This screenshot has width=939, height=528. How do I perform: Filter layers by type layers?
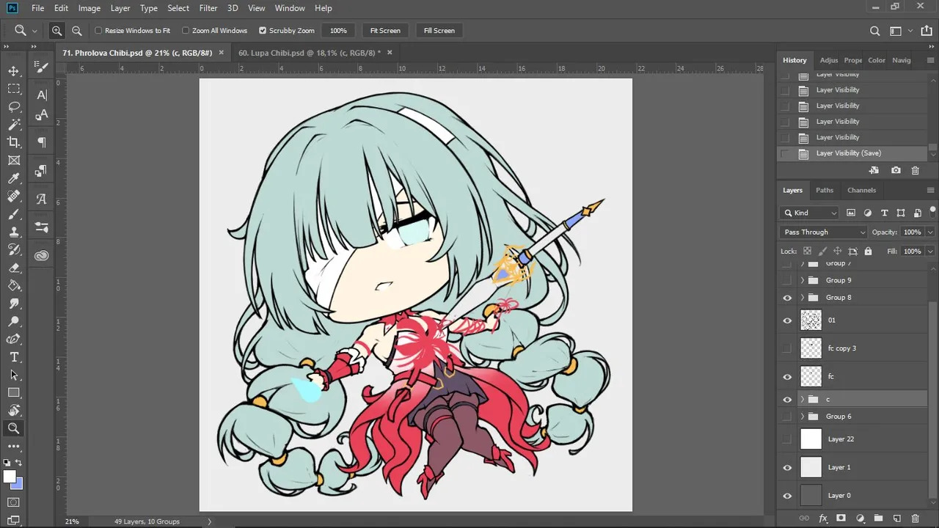coord(885,213)
